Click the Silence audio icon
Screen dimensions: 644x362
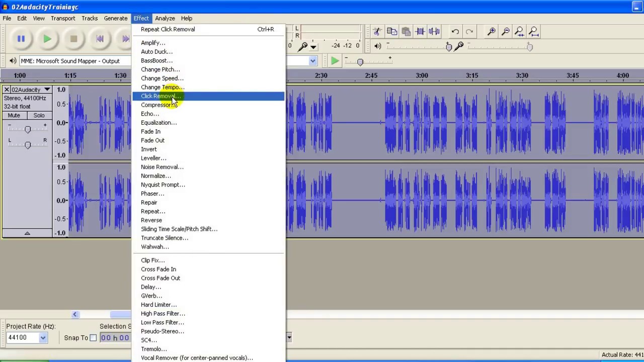point(434,31)
